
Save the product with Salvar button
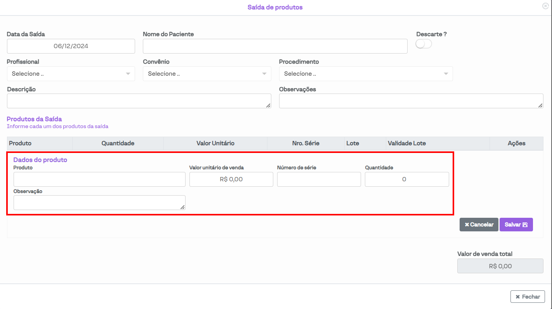[x=516, y=225]
